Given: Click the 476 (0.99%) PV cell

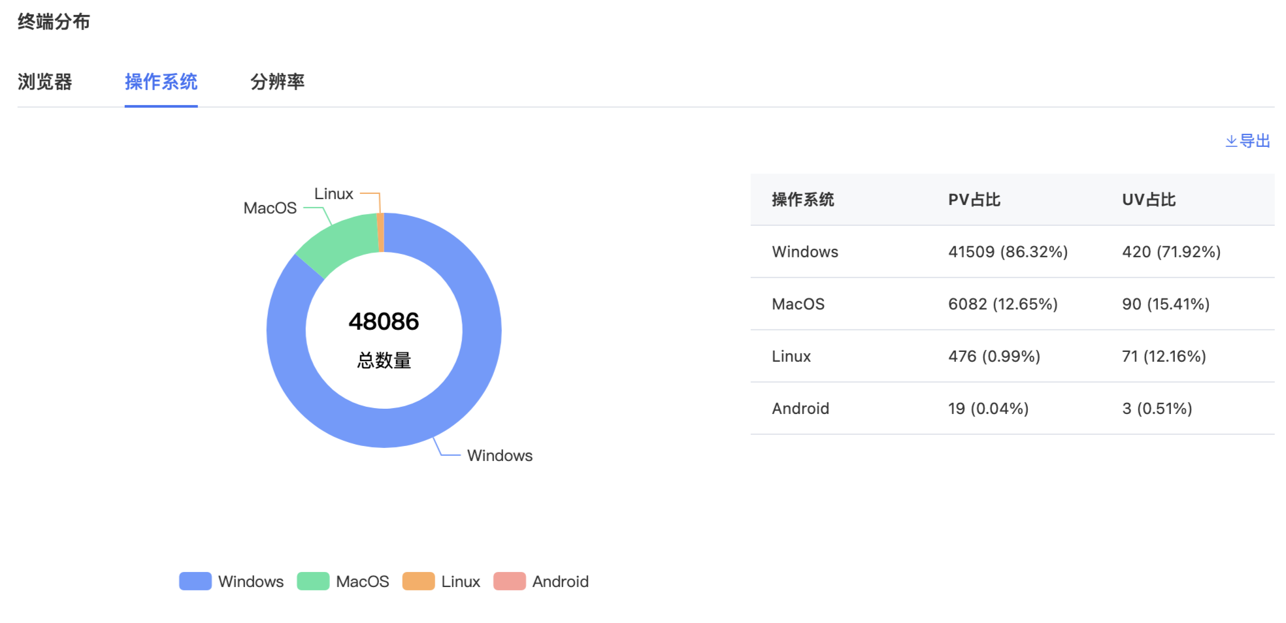Looking at the screenshot, I should point(994,357).
